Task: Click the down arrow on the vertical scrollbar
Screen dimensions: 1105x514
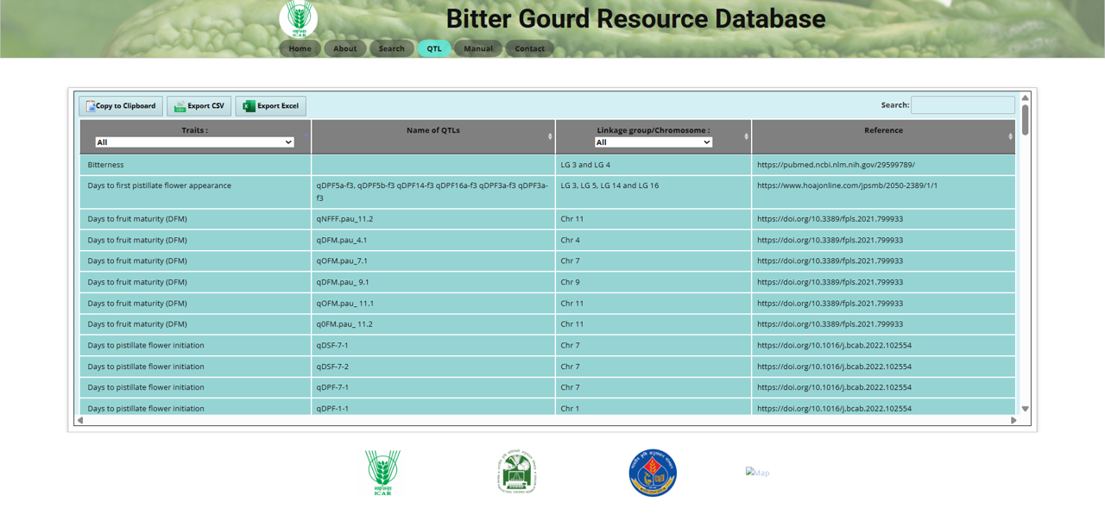Action: 1026,408
